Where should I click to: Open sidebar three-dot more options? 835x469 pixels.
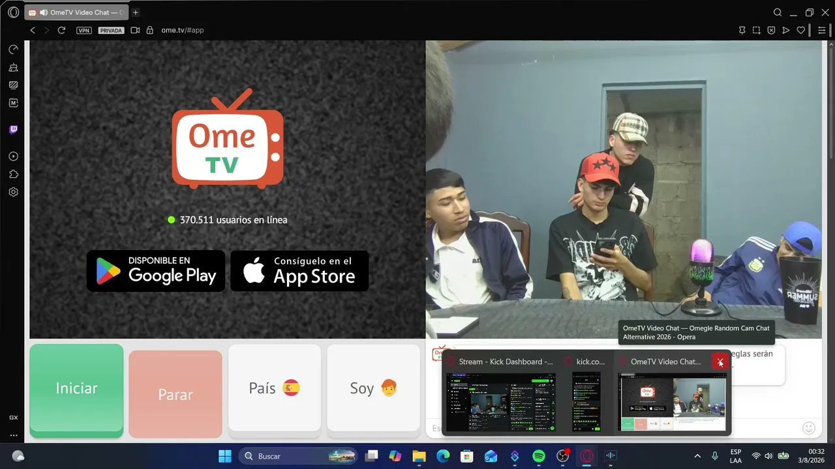pos(13,435)
